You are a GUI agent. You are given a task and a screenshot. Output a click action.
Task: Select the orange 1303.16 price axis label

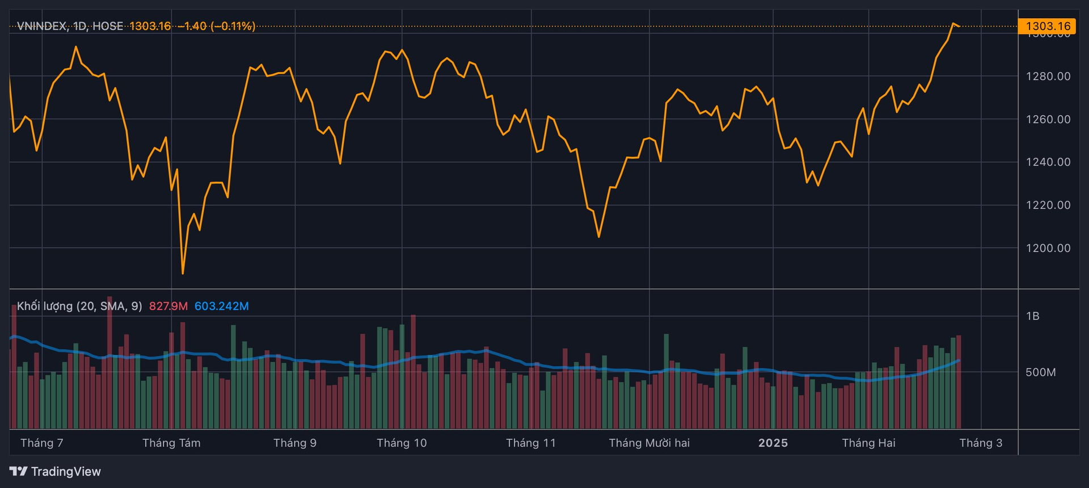tap(1048, 26)
